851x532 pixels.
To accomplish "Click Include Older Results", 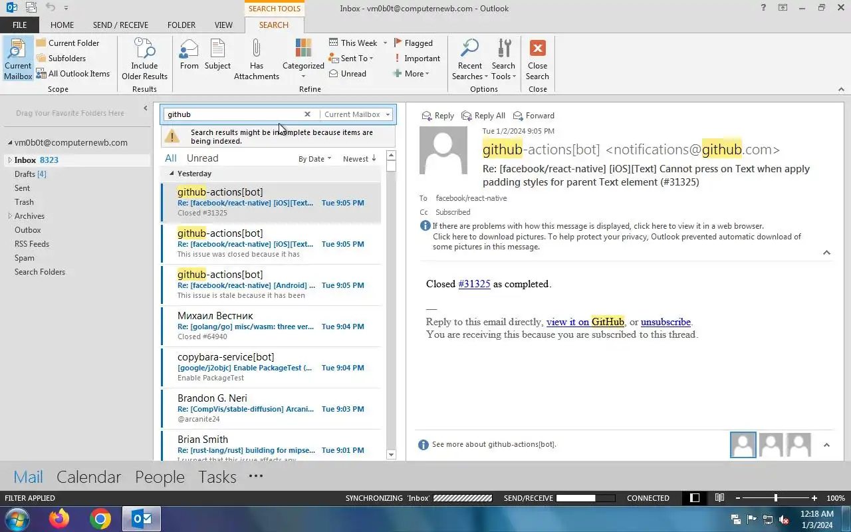I will [x=144, y=59].
